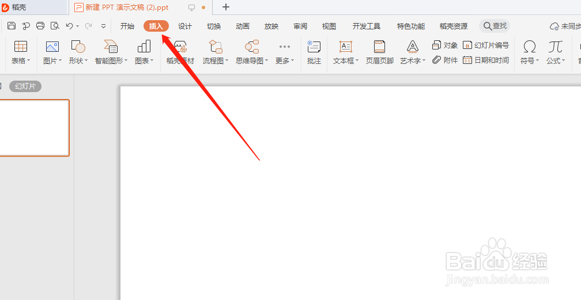Switch to the 设计 tab
Image resolution: width=581 pixels, height=300 pixels.
185,26
